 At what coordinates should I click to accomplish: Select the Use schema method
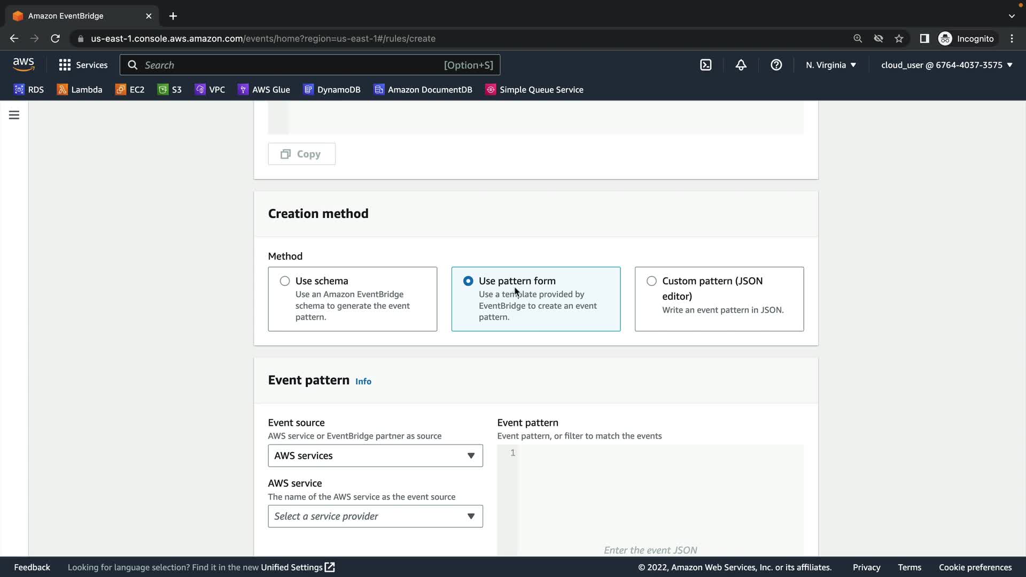(x=285, y=281)
